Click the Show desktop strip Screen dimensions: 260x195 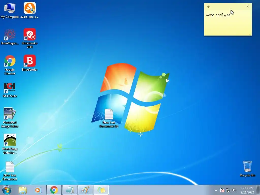click(x=258, y=190)
